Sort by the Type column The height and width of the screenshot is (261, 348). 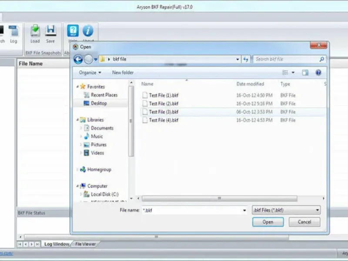pos(285,84)
